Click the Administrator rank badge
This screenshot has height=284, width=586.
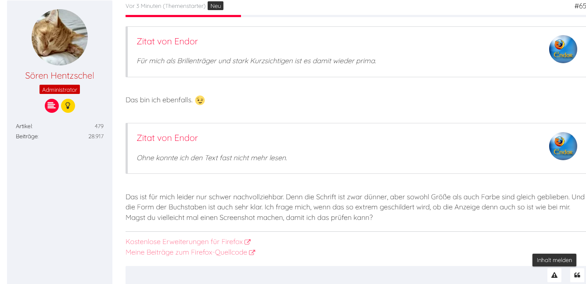(x=60, y=90)
